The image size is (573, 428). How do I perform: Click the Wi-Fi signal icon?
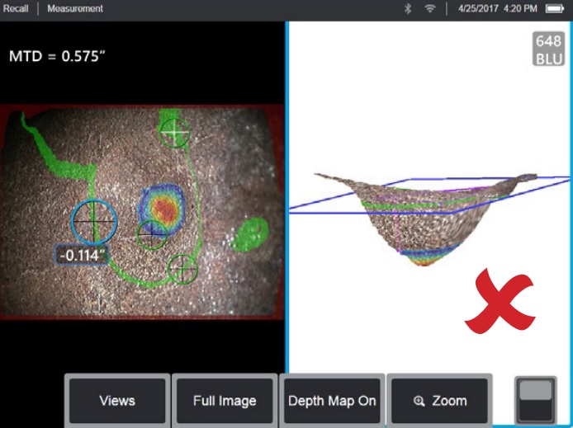[430, 8]
